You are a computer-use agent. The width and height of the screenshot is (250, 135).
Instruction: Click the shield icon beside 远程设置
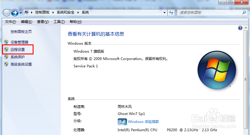(x=6, y=49)
